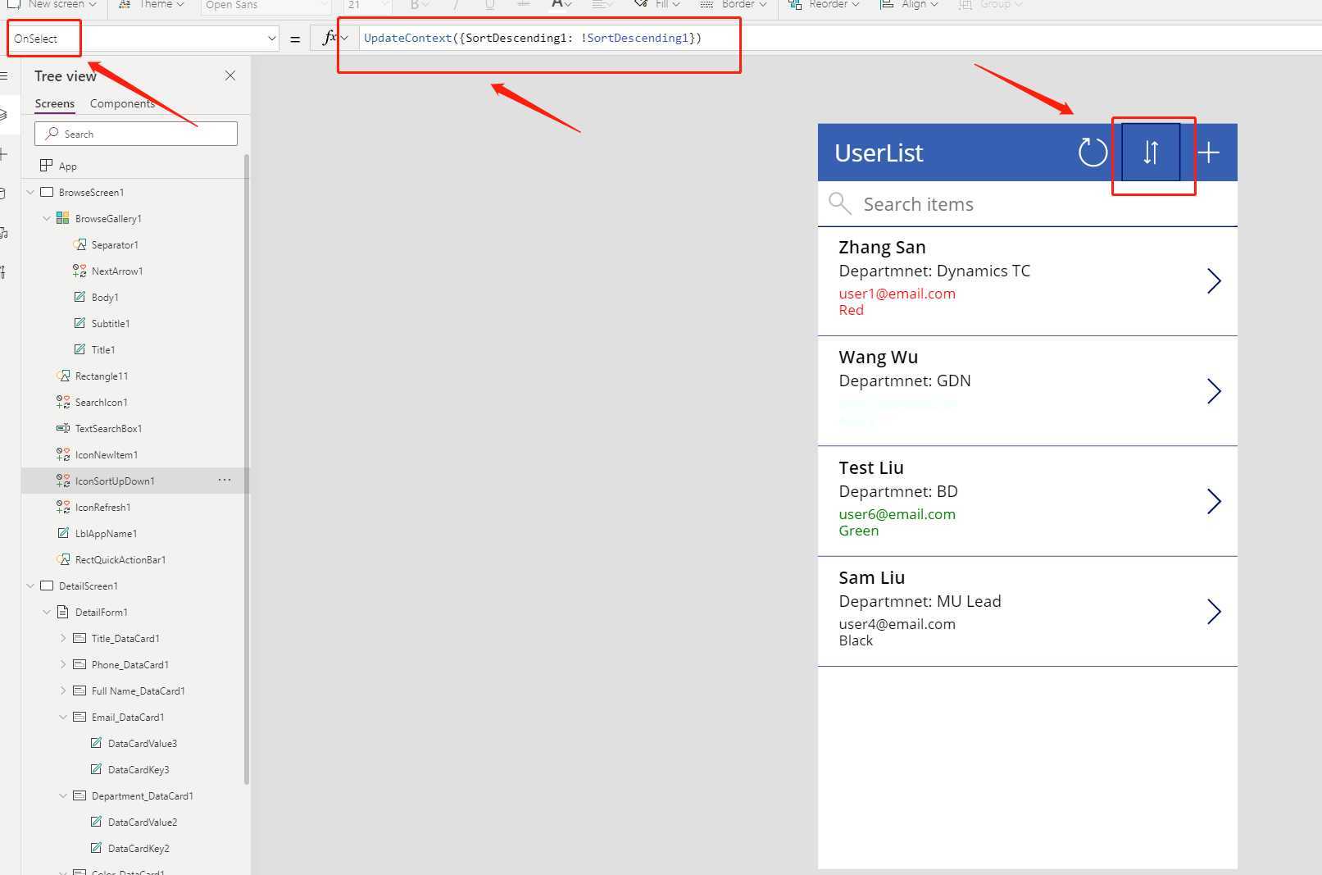Click the Departmnet: MU Lead text
Image resolution: width=1322 pixels, height=875 pixels.
click(920, 601)
